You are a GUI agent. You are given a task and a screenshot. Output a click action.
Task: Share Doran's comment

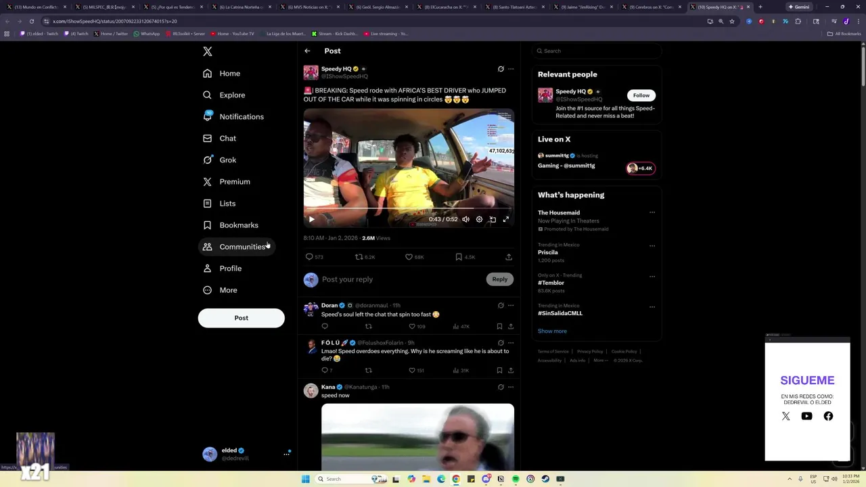pyautogui.click(x=511, y=326)
